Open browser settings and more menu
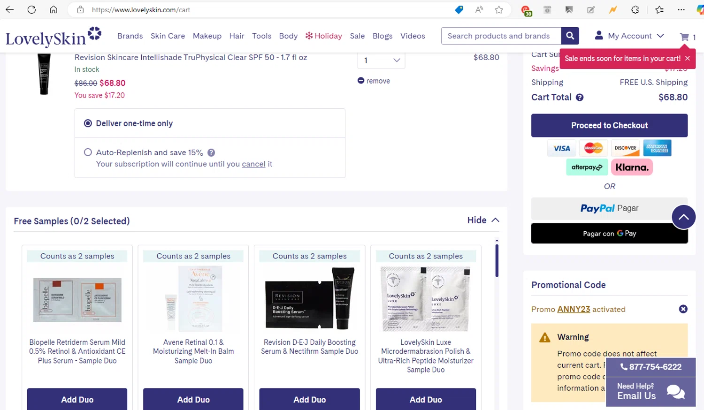This screenshot has height=410, width=704. [681, 9]
